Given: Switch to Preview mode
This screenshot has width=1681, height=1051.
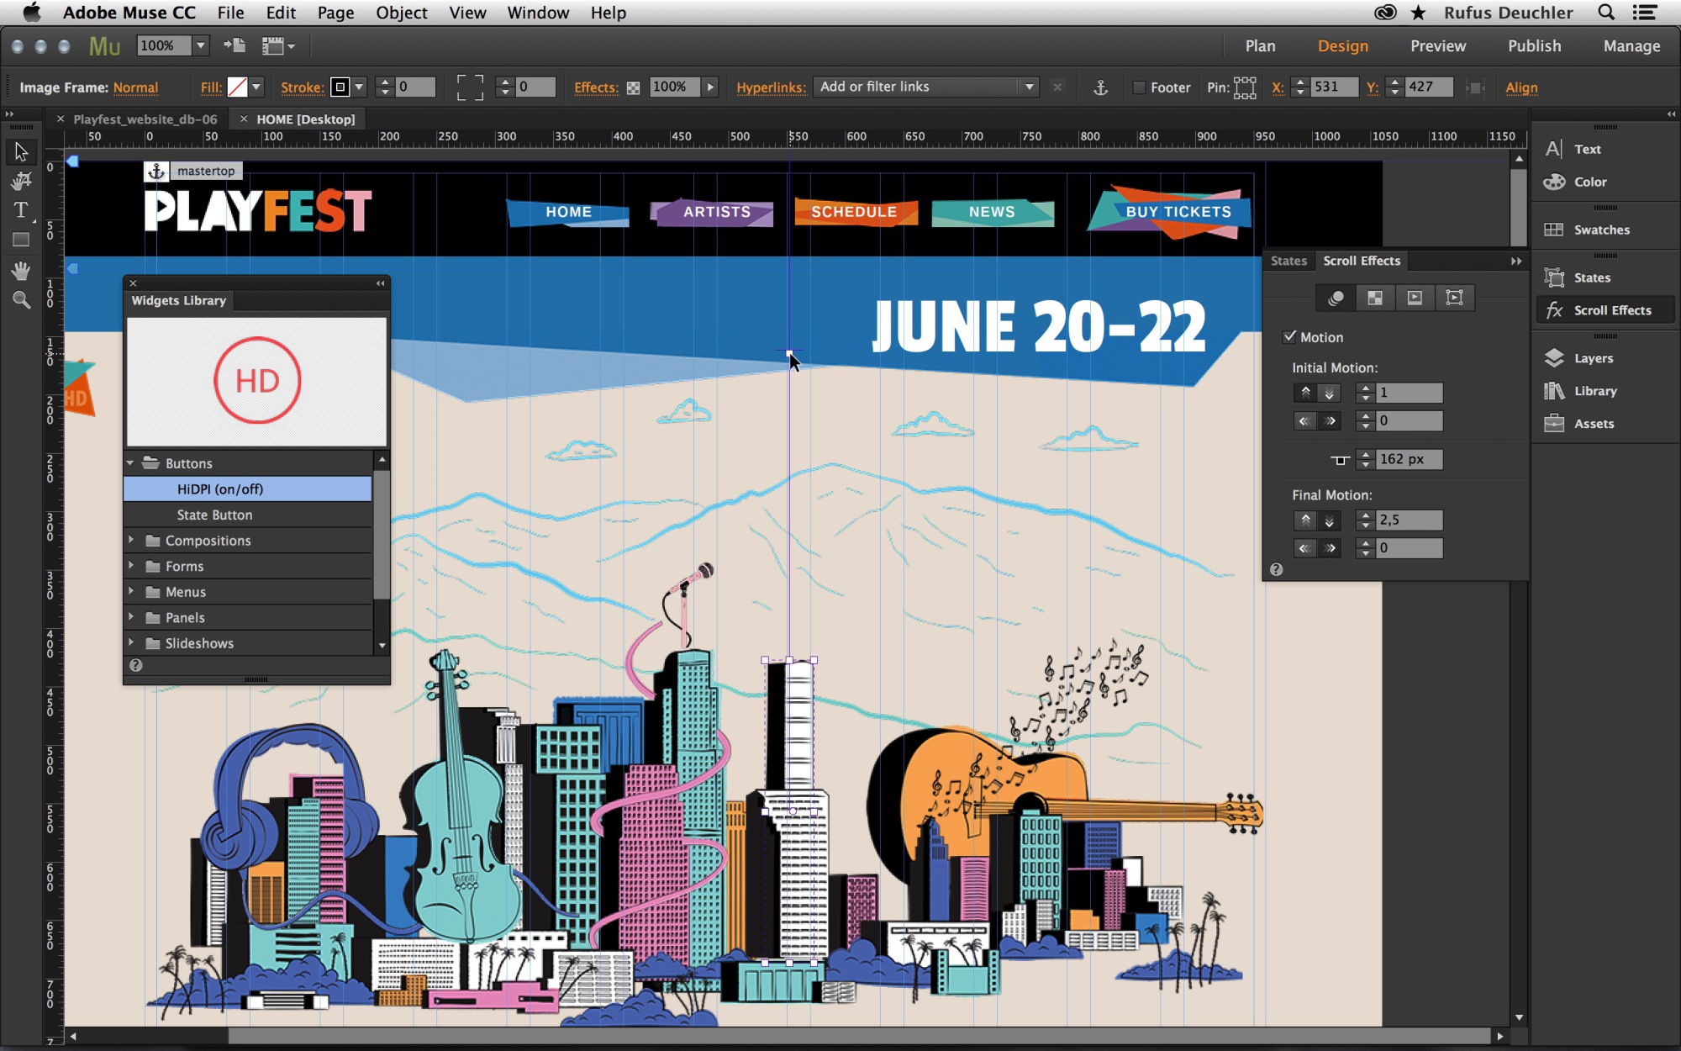Looking at the screenshot, I should (x=1437, y=46).
